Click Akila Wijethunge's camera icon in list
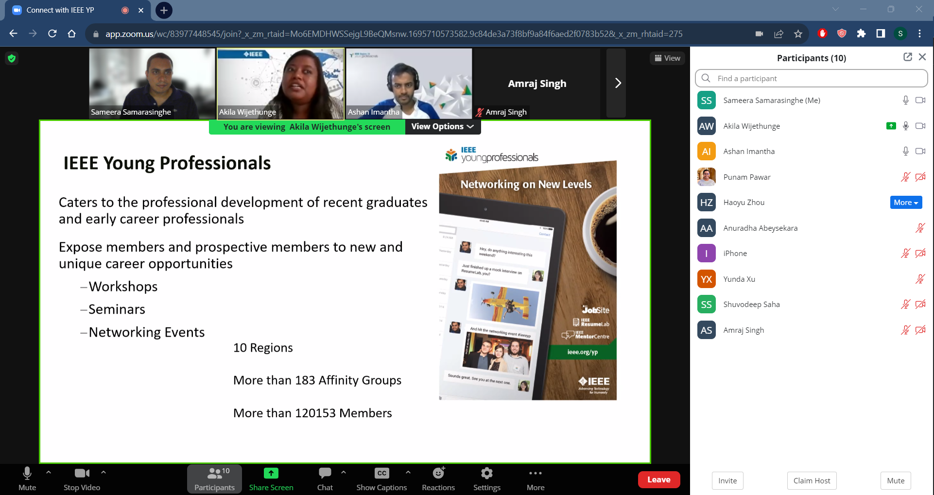 coord(920,126)
